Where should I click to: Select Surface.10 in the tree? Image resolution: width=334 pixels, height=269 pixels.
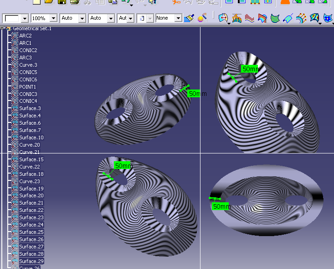(x=31, y=137)
